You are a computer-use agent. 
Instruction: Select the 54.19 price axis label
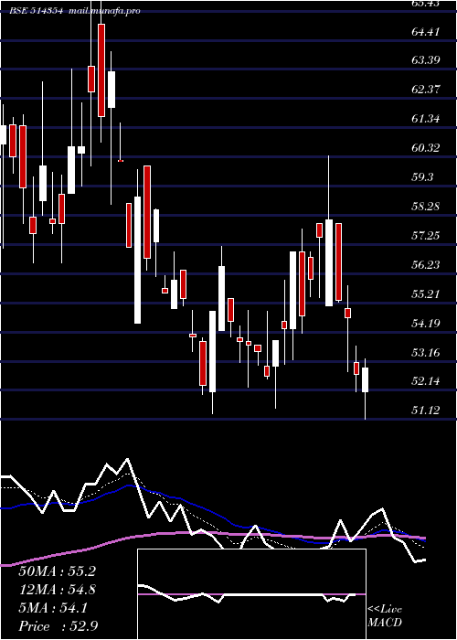click(426, 324)
